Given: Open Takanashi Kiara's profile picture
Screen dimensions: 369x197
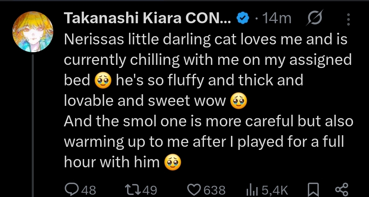Looking at the screenshot, I should [x=33, y=31].
